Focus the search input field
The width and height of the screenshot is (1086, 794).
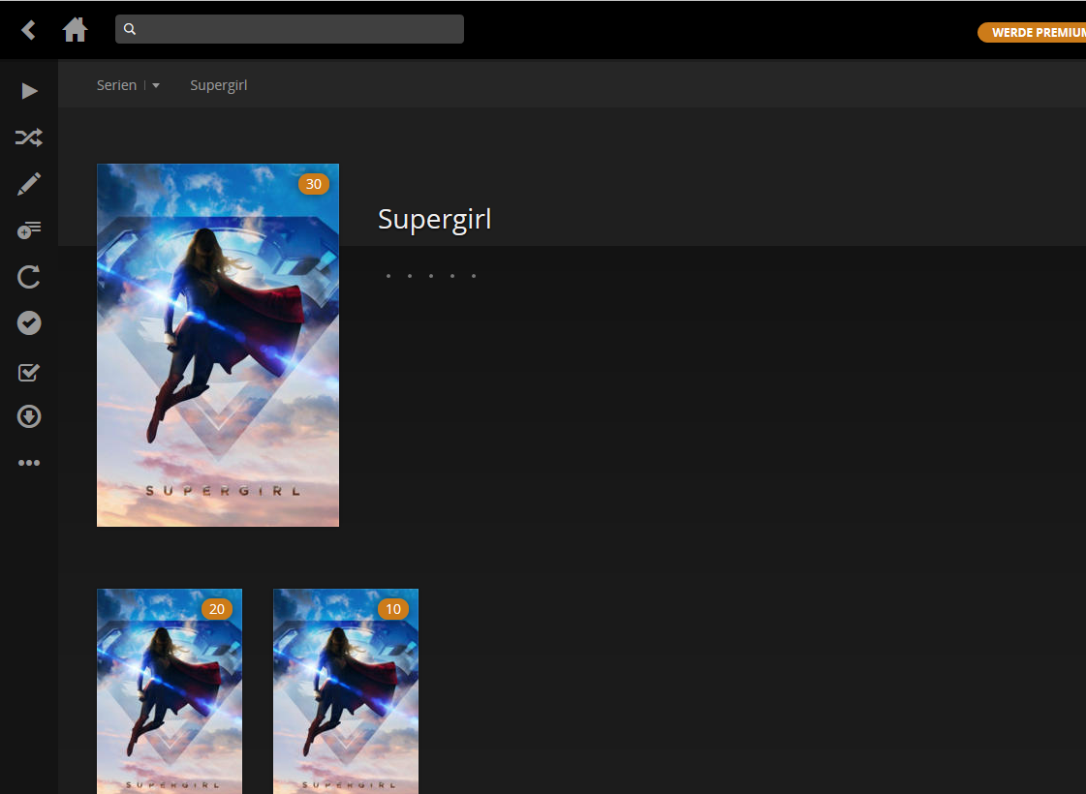(290, 29)
